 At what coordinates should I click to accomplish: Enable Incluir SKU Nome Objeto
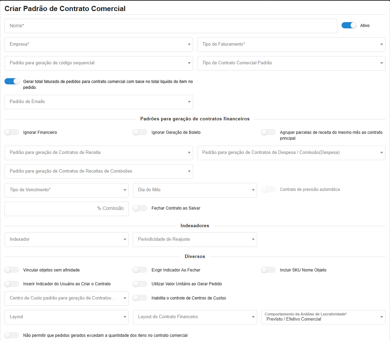[x=269, y=270]
